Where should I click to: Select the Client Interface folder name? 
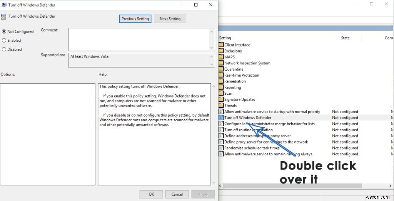[237, 45]
